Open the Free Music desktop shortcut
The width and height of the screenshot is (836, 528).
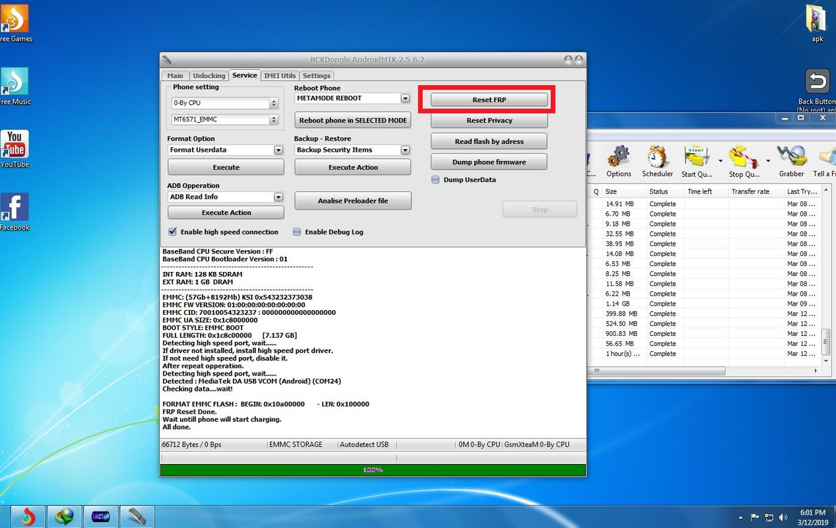pyautogui.click(x=15, y=86)
